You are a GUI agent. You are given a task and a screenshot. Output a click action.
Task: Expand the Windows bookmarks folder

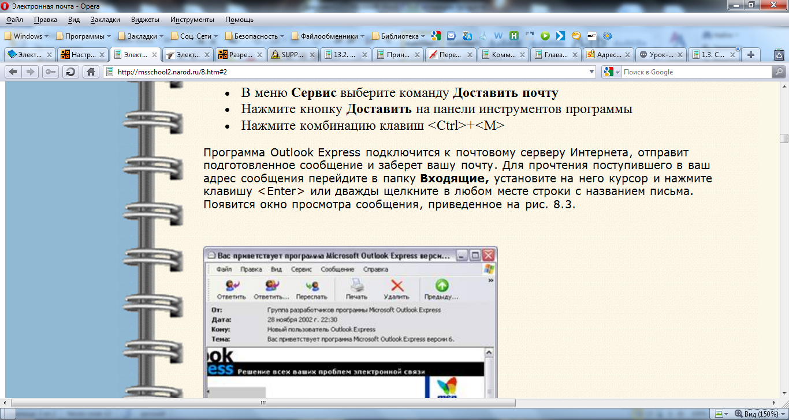pos(26,36)
